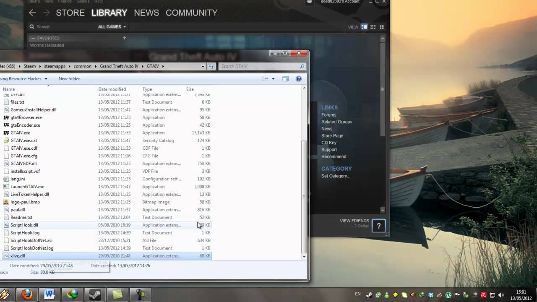Open the Support link in Steam

pyautogui.click(x=329, y=150)
